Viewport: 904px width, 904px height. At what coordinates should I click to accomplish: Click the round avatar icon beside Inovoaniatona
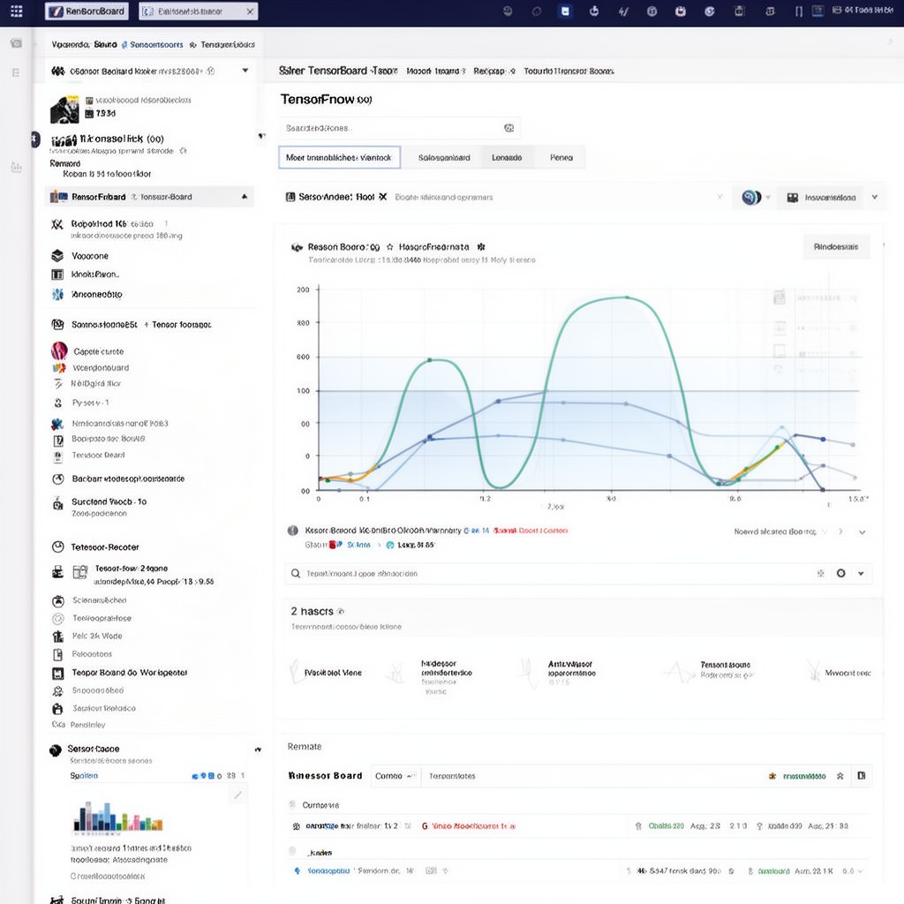[750, 198]
